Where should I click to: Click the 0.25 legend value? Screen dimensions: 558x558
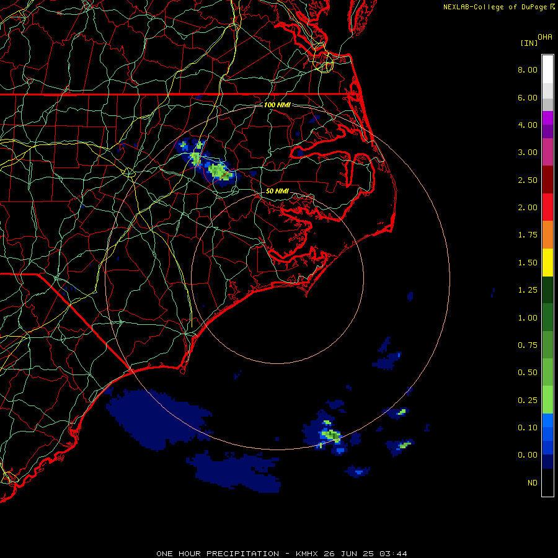coord(528,401)
